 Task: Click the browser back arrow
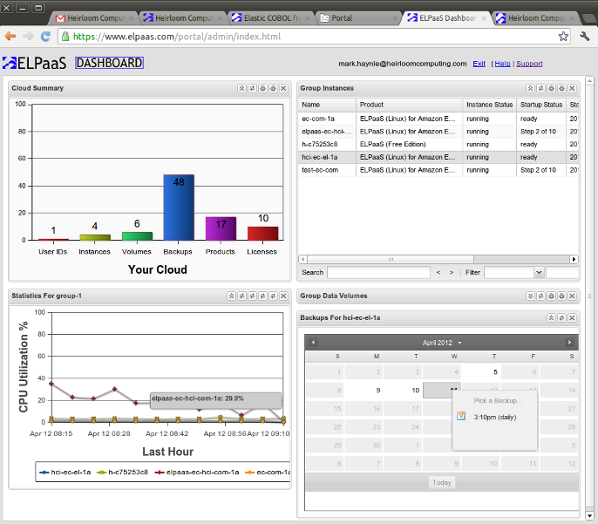point(10,37)
